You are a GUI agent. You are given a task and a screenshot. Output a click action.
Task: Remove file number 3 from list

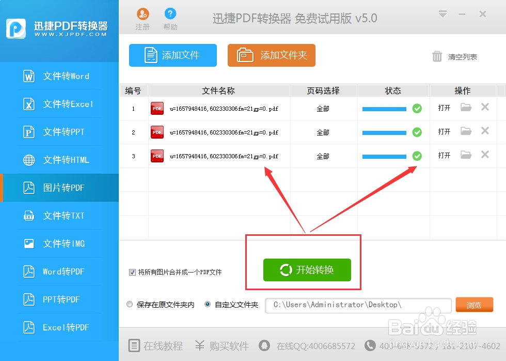(x=484, y=156)
